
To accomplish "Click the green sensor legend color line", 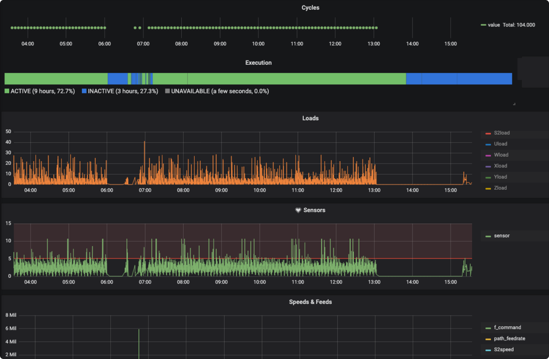I will [488, 236].
